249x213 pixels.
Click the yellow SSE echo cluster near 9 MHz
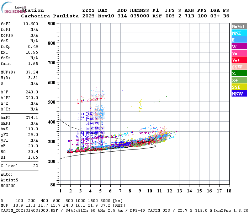tap(140, 106)
